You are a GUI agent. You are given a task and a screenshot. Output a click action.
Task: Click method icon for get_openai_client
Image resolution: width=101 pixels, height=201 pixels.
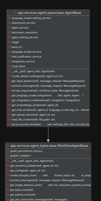pos(9,115)
